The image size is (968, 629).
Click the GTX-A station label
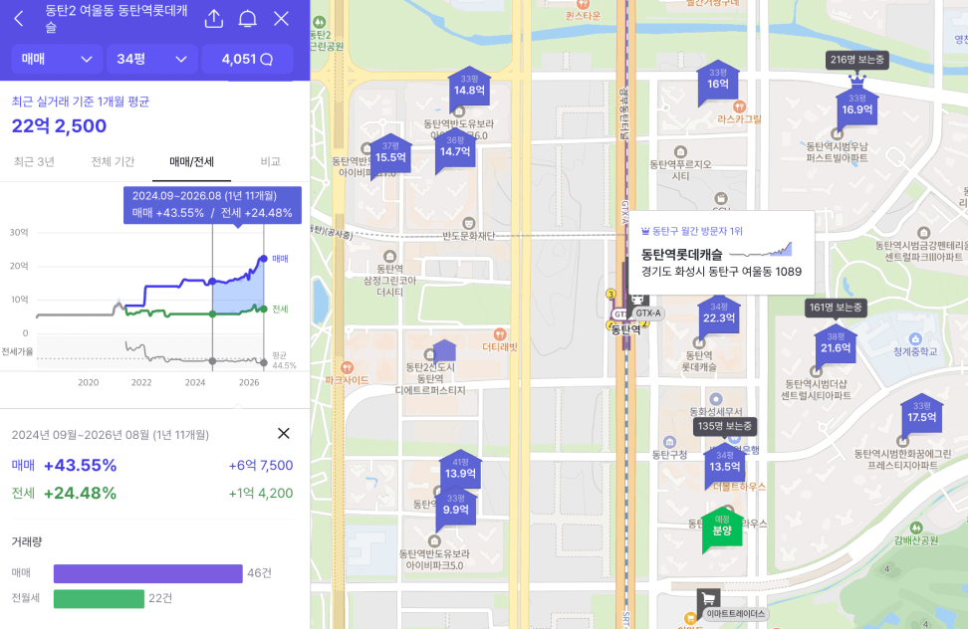pyautogui.click(x=647, y=314)
